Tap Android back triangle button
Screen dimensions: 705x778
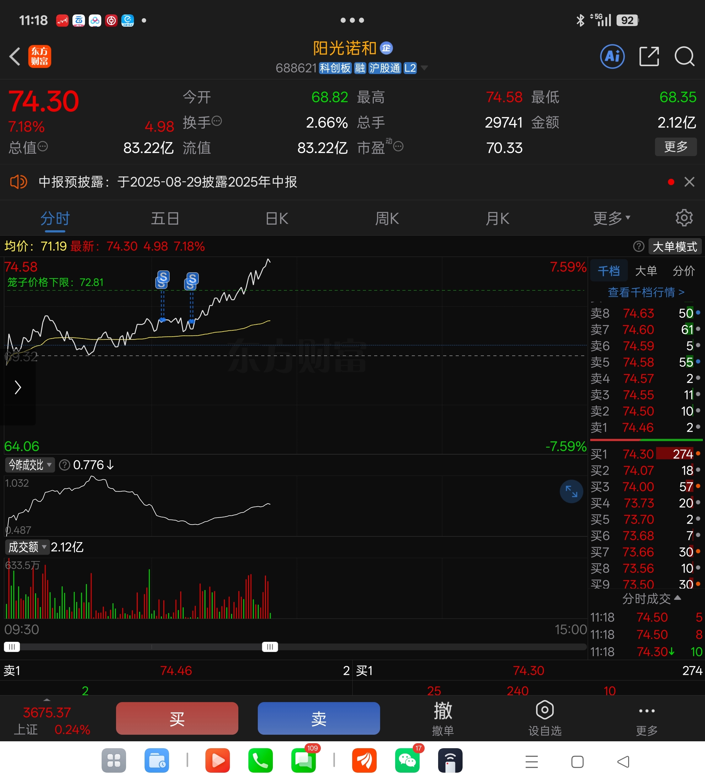(623, 761)
